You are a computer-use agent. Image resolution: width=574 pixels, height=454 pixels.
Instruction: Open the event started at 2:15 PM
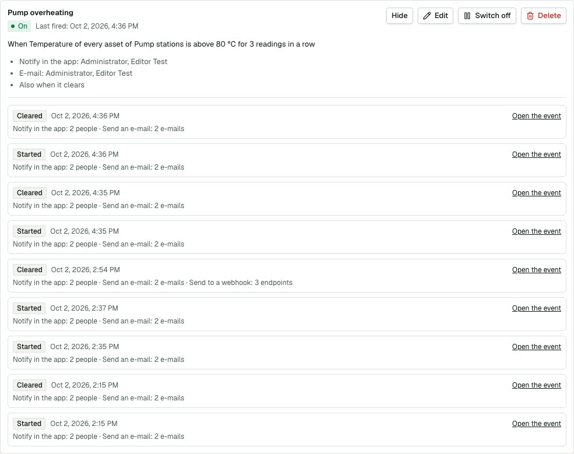pyautogui.click(x=536, y=423)
